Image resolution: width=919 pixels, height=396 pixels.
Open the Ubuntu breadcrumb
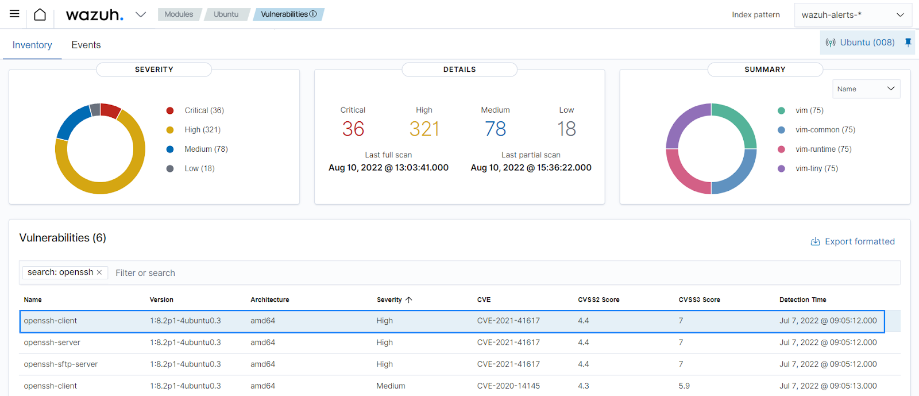pyautogui.click(x=226, y=14)
